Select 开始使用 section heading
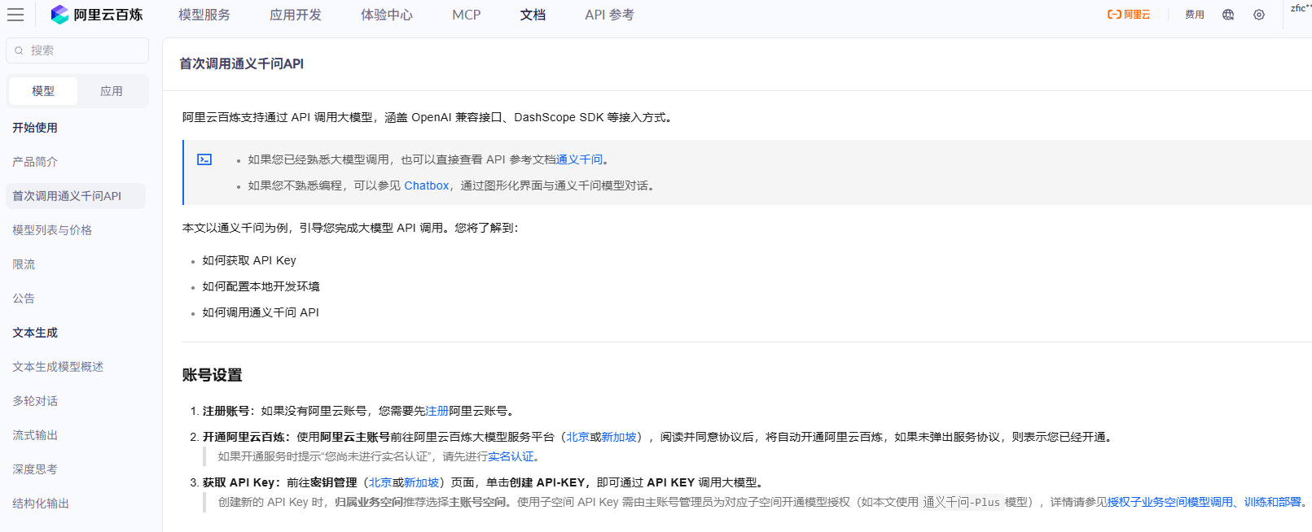The height and width of the screenshot is (532, 1312). click(35, 128)
